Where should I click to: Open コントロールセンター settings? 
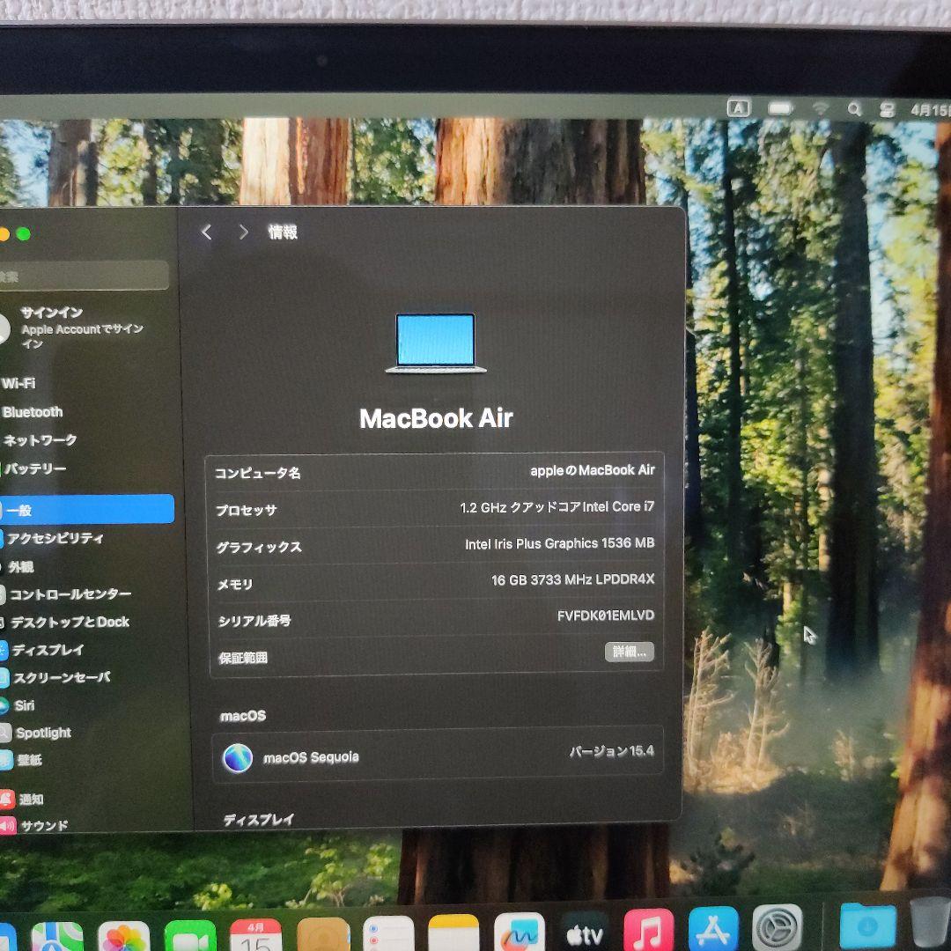[x=66, y=594]
